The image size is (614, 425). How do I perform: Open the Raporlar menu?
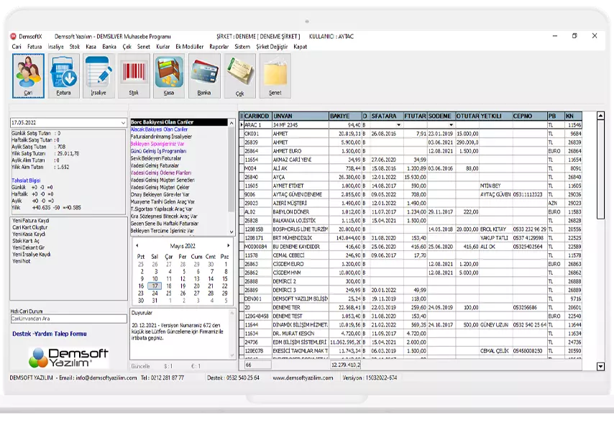pyautogui.click(x=219, y=46)
